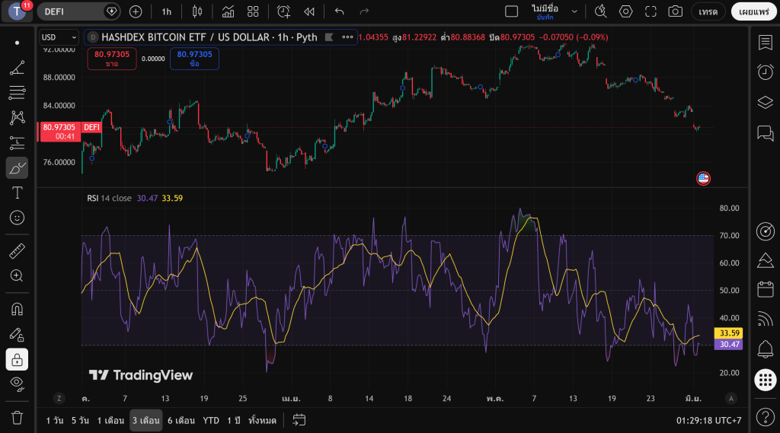Create an alert with the alarm-plus icon
780x433 pixels.
pos(283,11)
